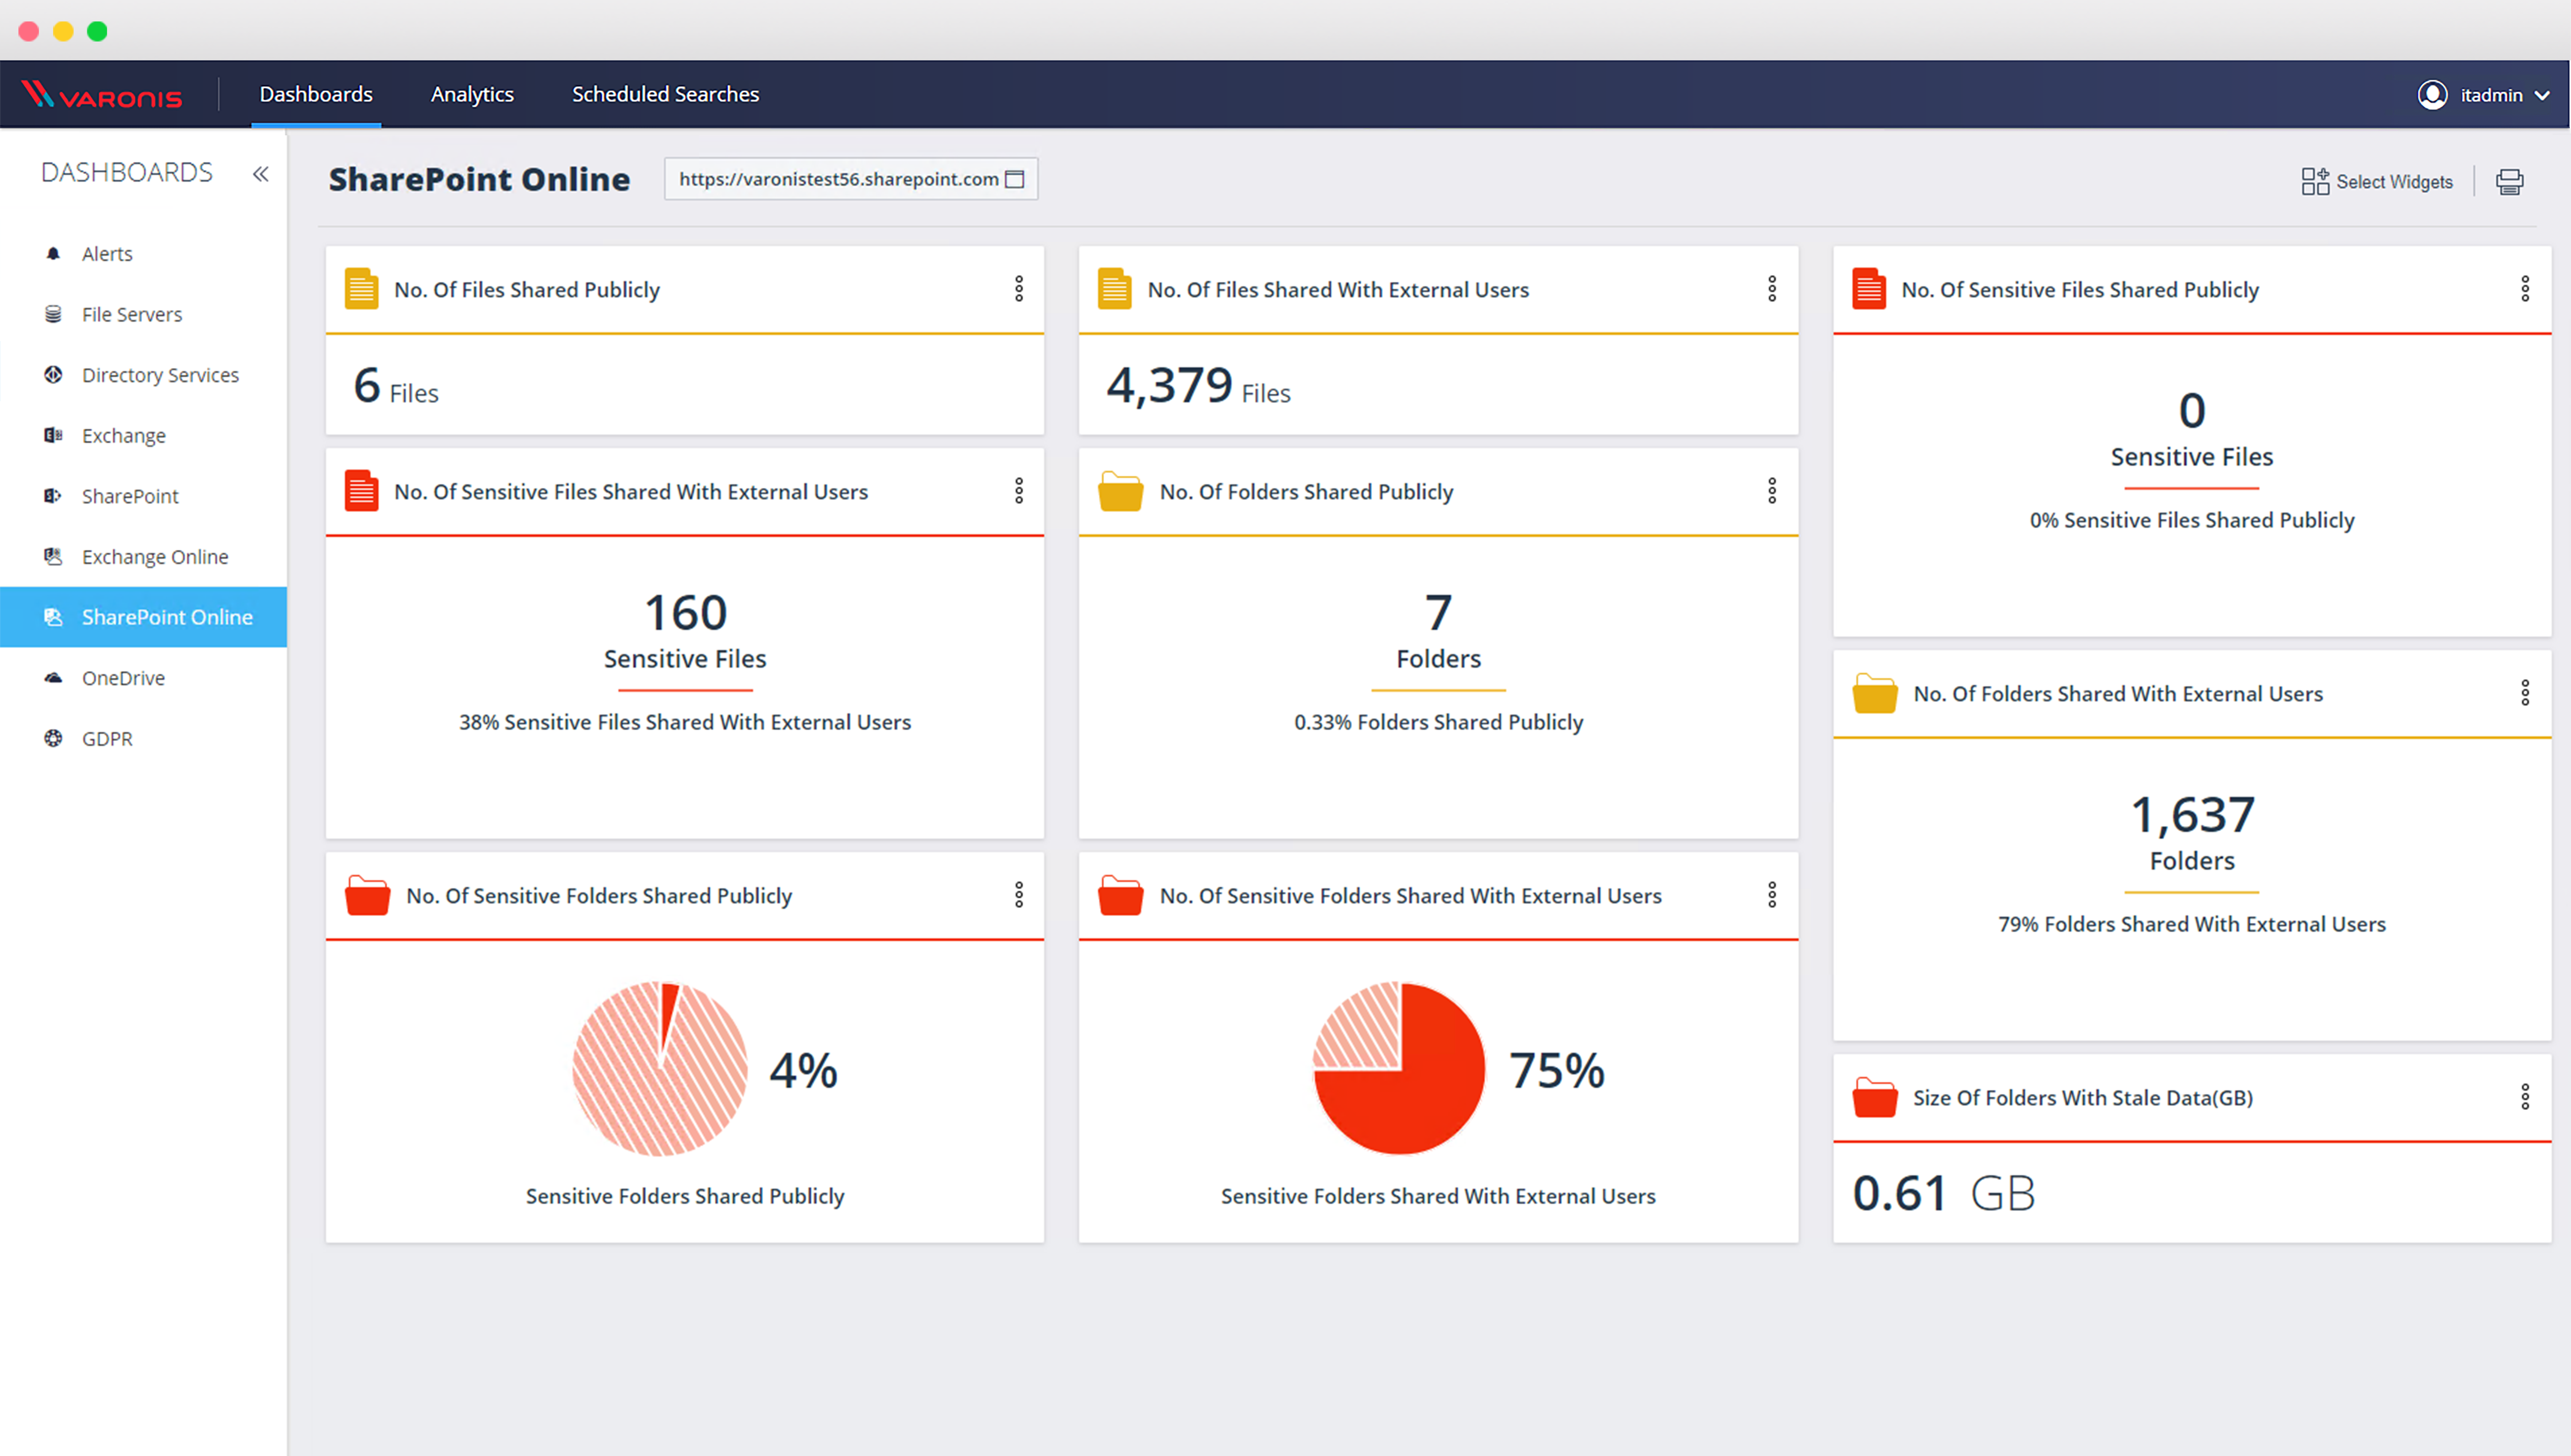Screen dimensions: 2571x1456
Task: Select the SharePoint Online dashboard entry
Action: click(x=143, y=617)
